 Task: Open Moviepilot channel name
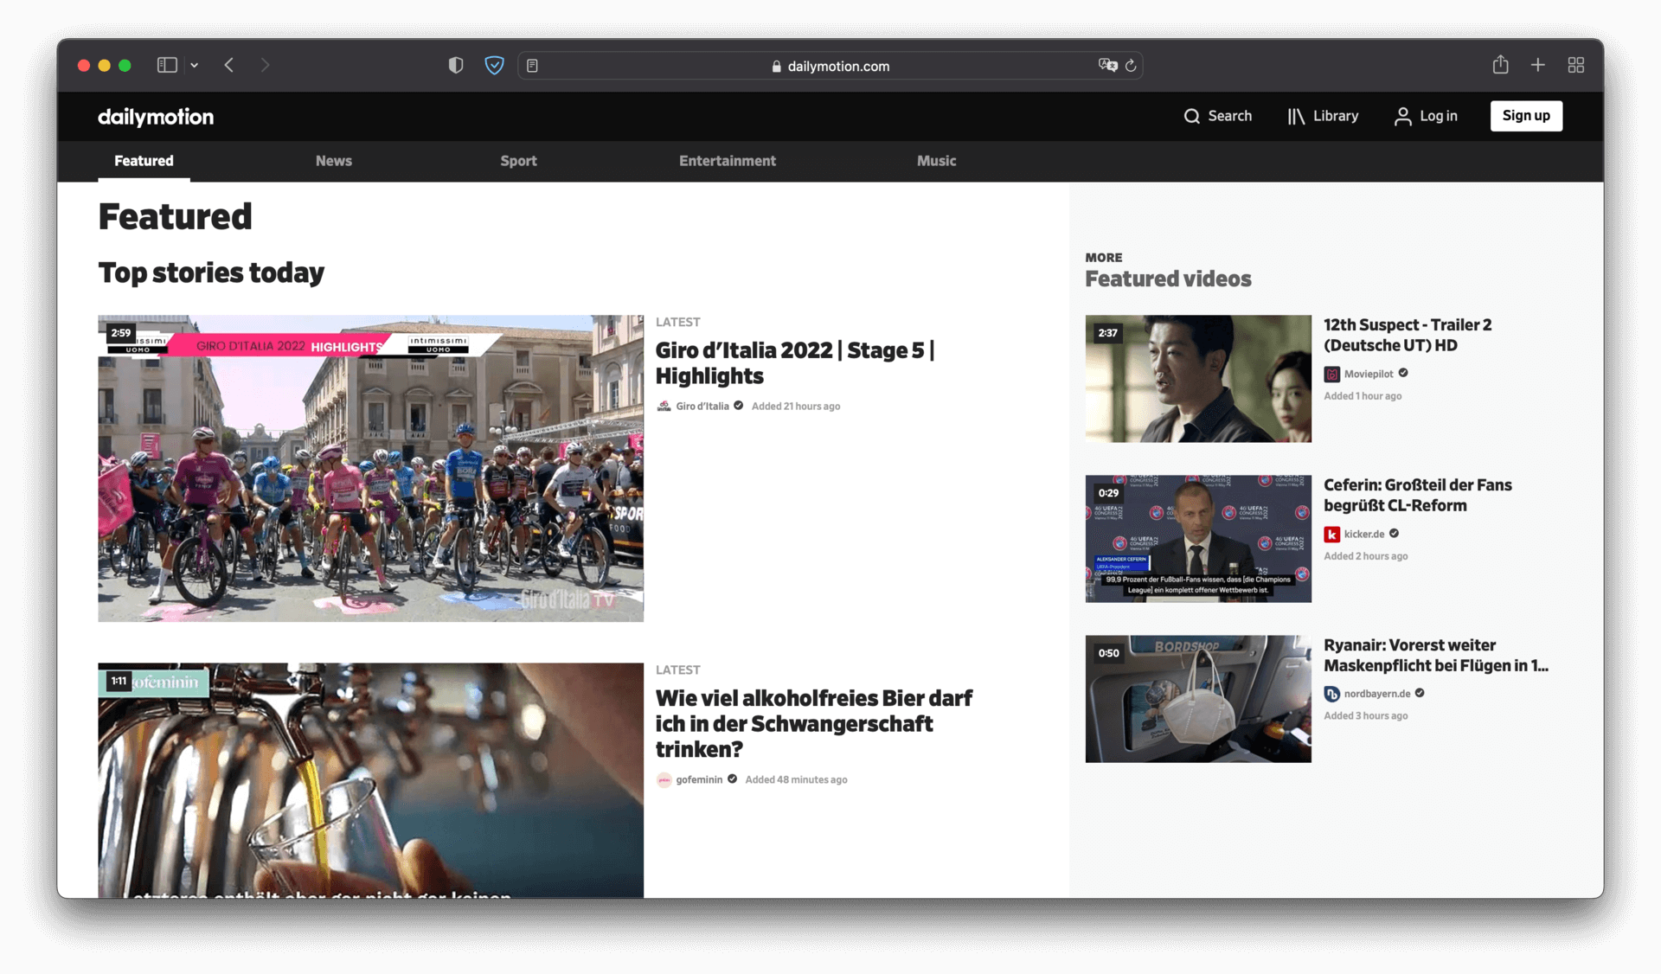(x=1369, y=374)
